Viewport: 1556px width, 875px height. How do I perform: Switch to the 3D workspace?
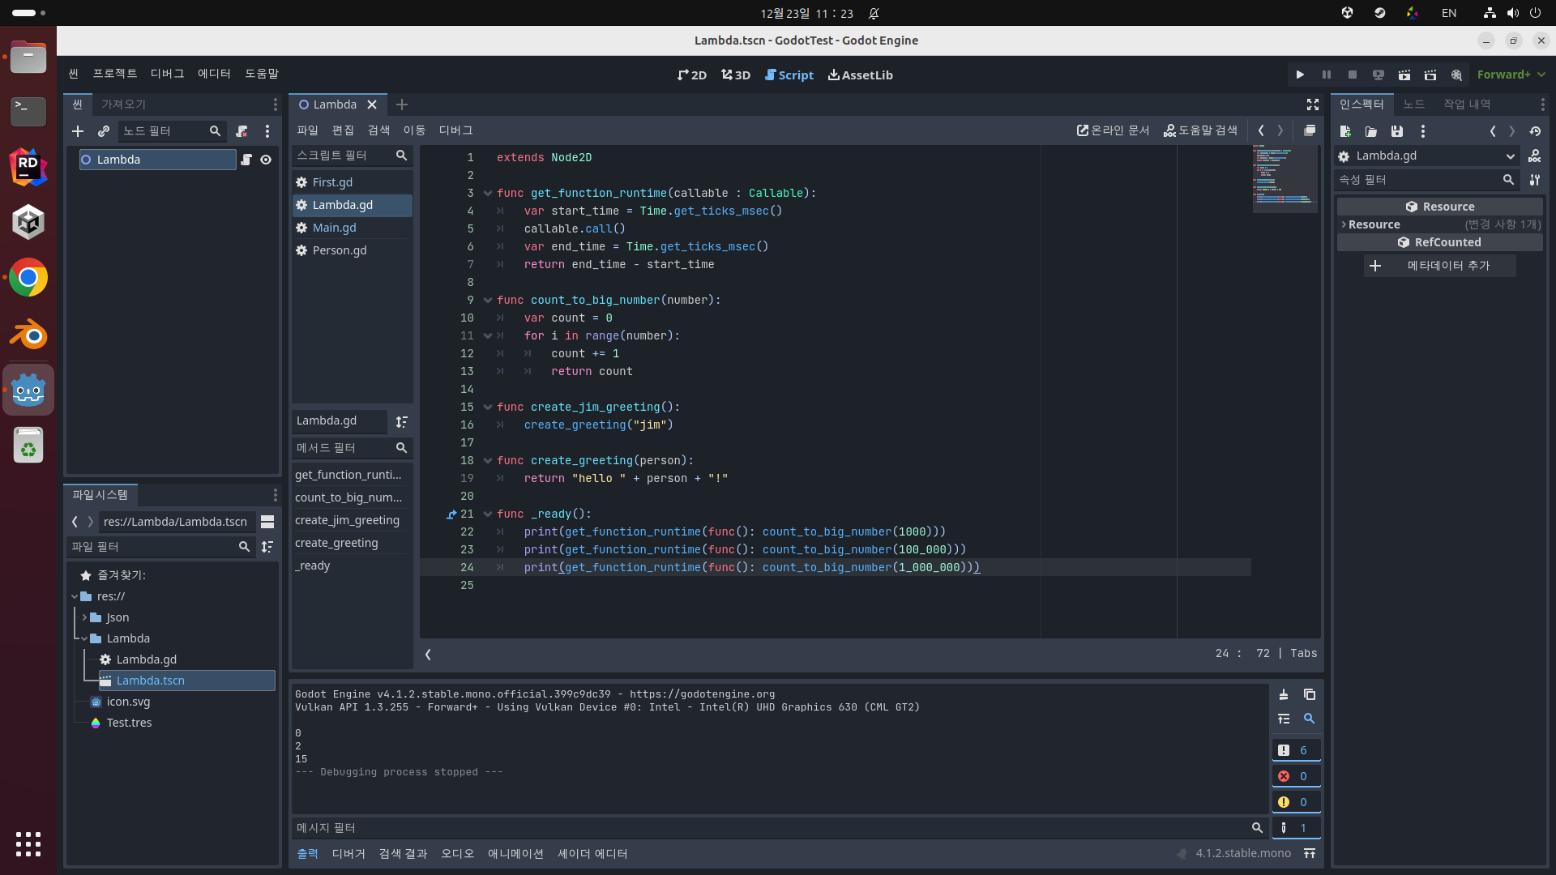click(736, 75)
